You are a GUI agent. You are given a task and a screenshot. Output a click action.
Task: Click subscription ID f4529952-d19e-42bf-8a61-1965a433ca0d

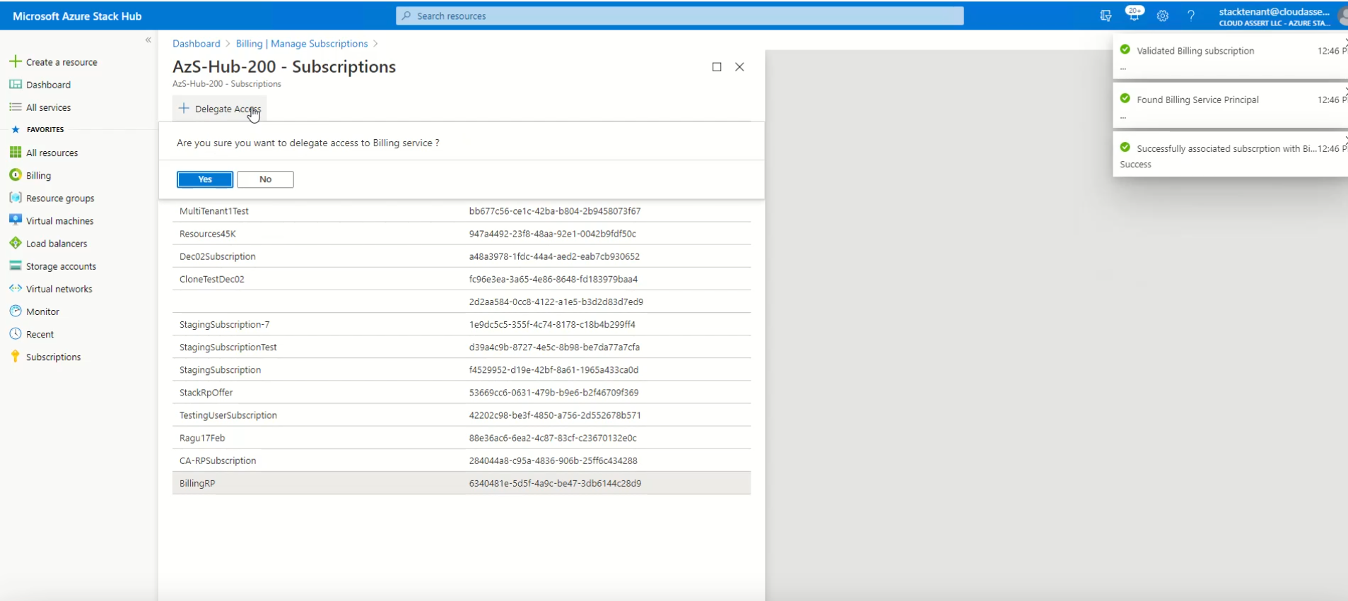(553, 370)
